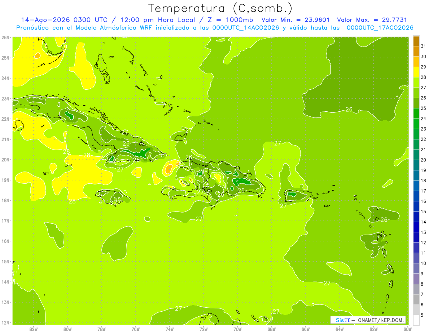This screenshot has height=334, width=433.
Task: Click the '74W' longitude axis label
Action: click(170, 329)
